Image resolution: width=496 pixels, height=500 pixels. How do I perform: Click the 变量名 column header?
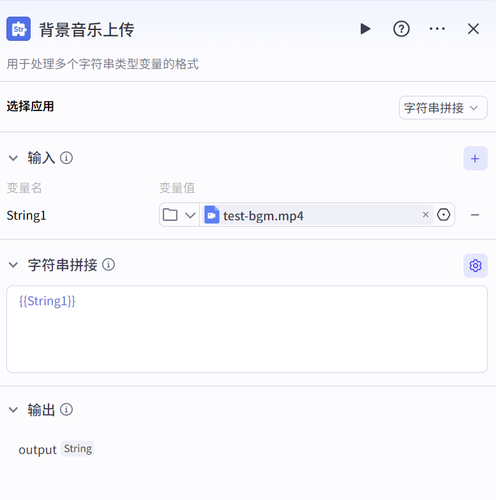click(x=24, y=188)
